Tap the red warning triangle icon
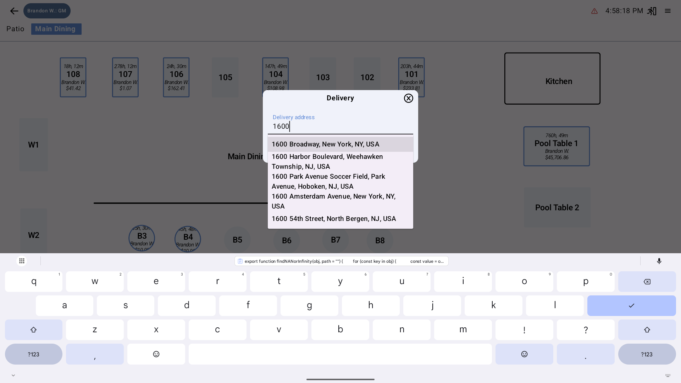681x383 pixels. coord(594,11)
